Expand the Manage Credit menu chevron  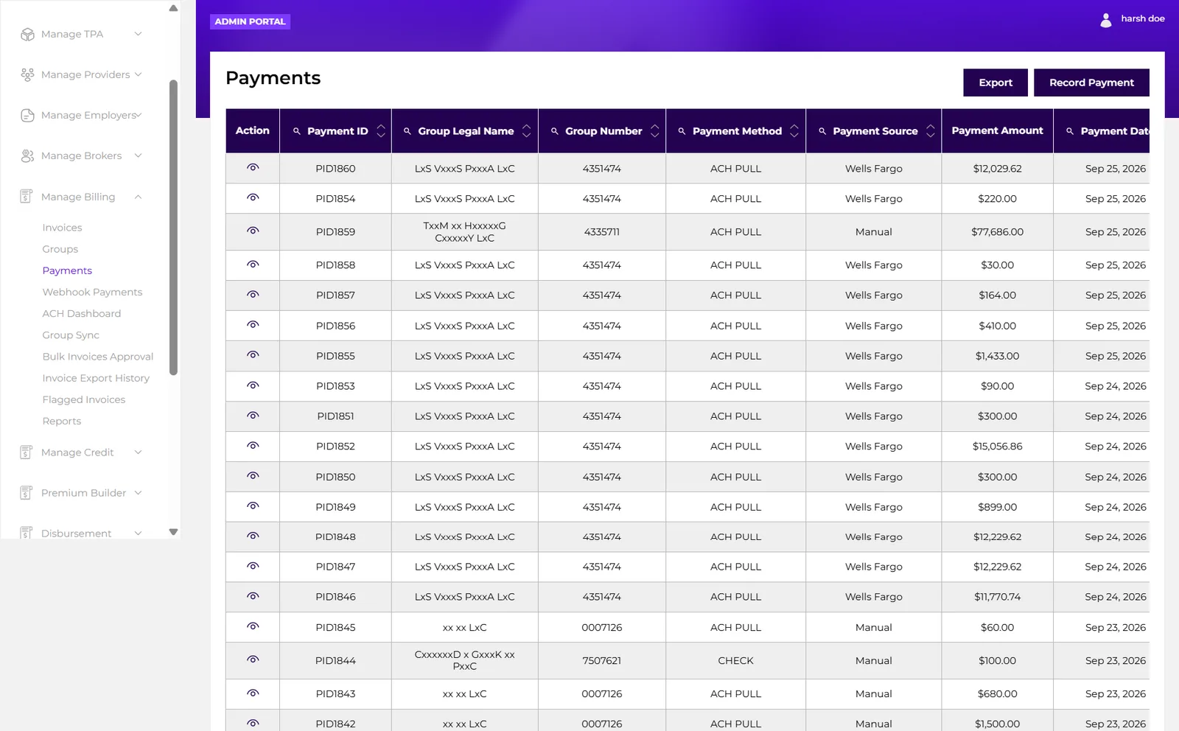(x=138, y=452)
